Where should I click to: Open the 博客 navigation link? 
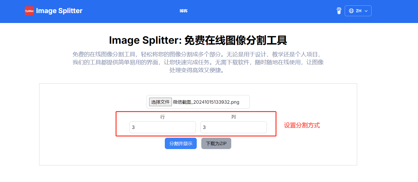click(184, 11)
